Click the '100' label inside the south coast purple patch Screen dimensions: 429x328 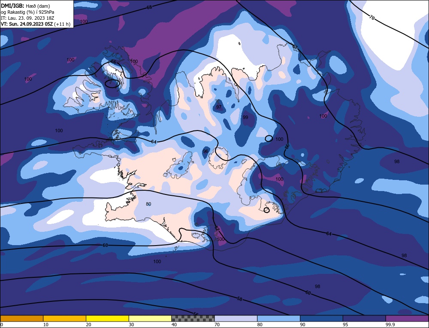[221, 239]
